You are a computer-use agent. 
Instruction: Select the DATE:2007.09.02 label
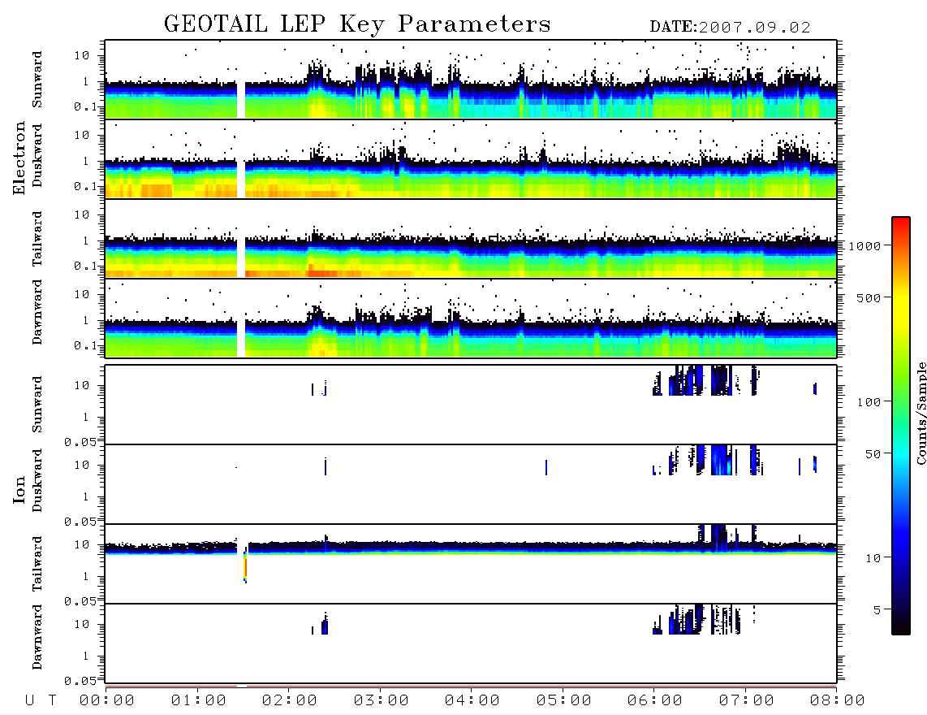tap(730, 28)
